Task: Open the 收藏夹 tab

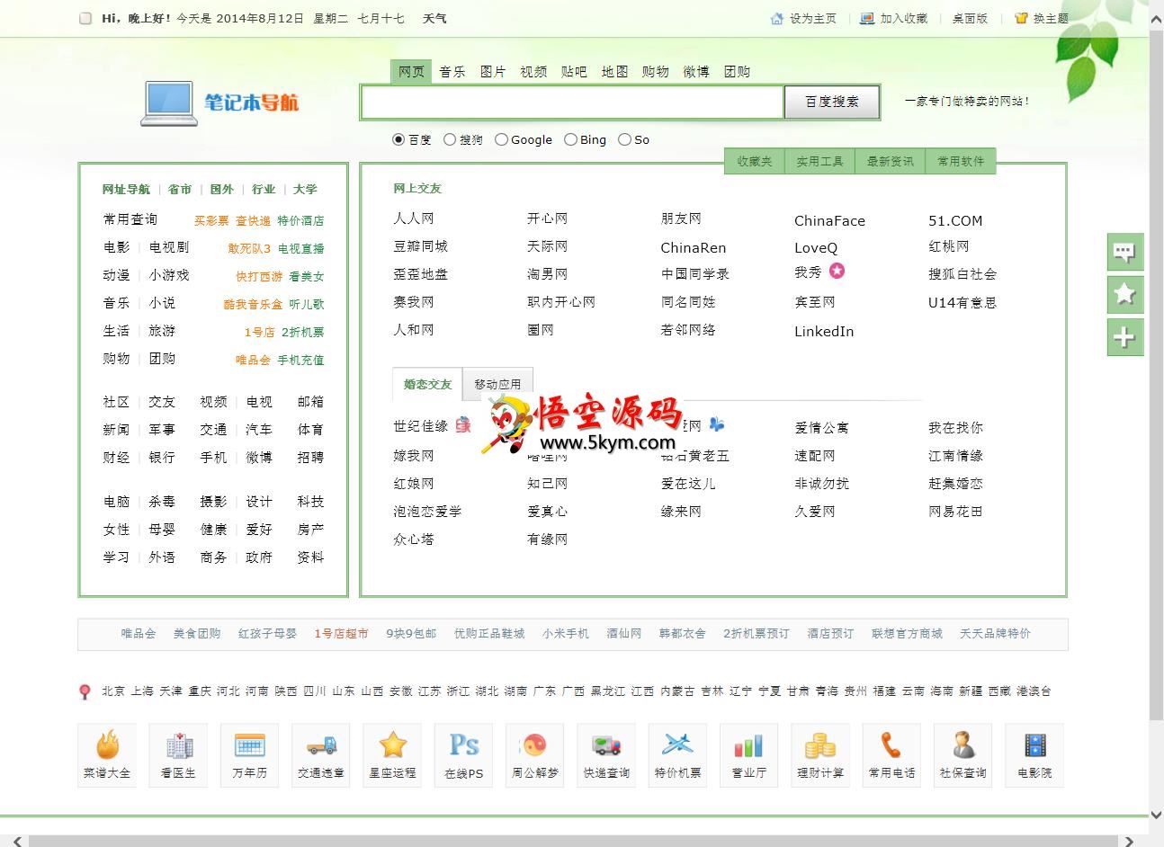Action: click(755, 161)
